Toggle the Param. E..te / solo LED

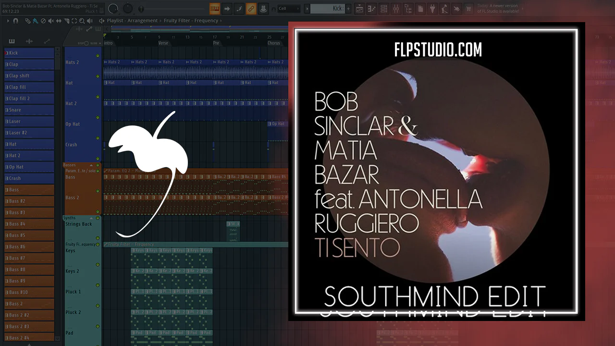(98, 171)
